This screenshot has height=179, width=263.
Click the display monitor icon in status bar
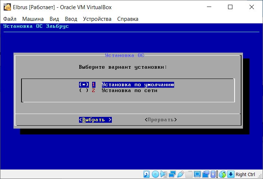(197, 174)
